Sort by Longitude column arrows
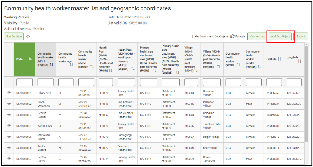Screen dimensions: 313x167 point(300,61)
